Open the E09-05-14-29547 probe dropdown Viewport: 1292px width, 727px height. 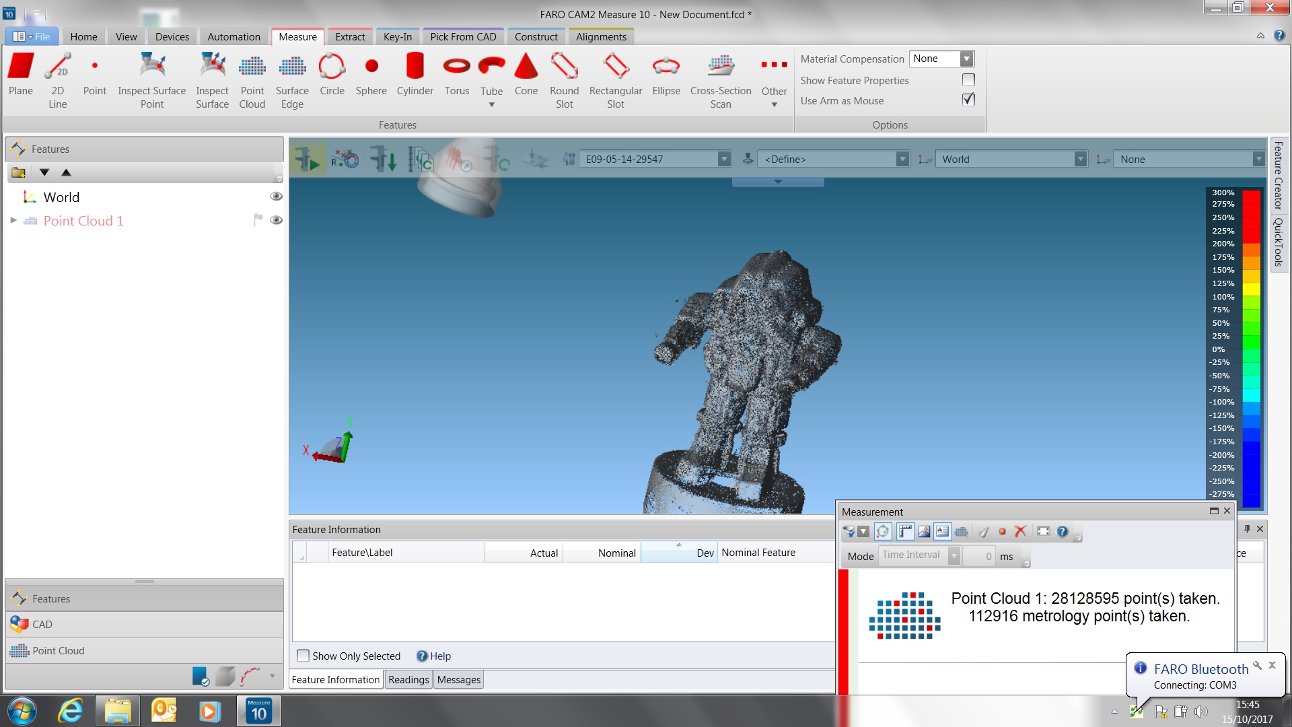(x=724, y=160)
